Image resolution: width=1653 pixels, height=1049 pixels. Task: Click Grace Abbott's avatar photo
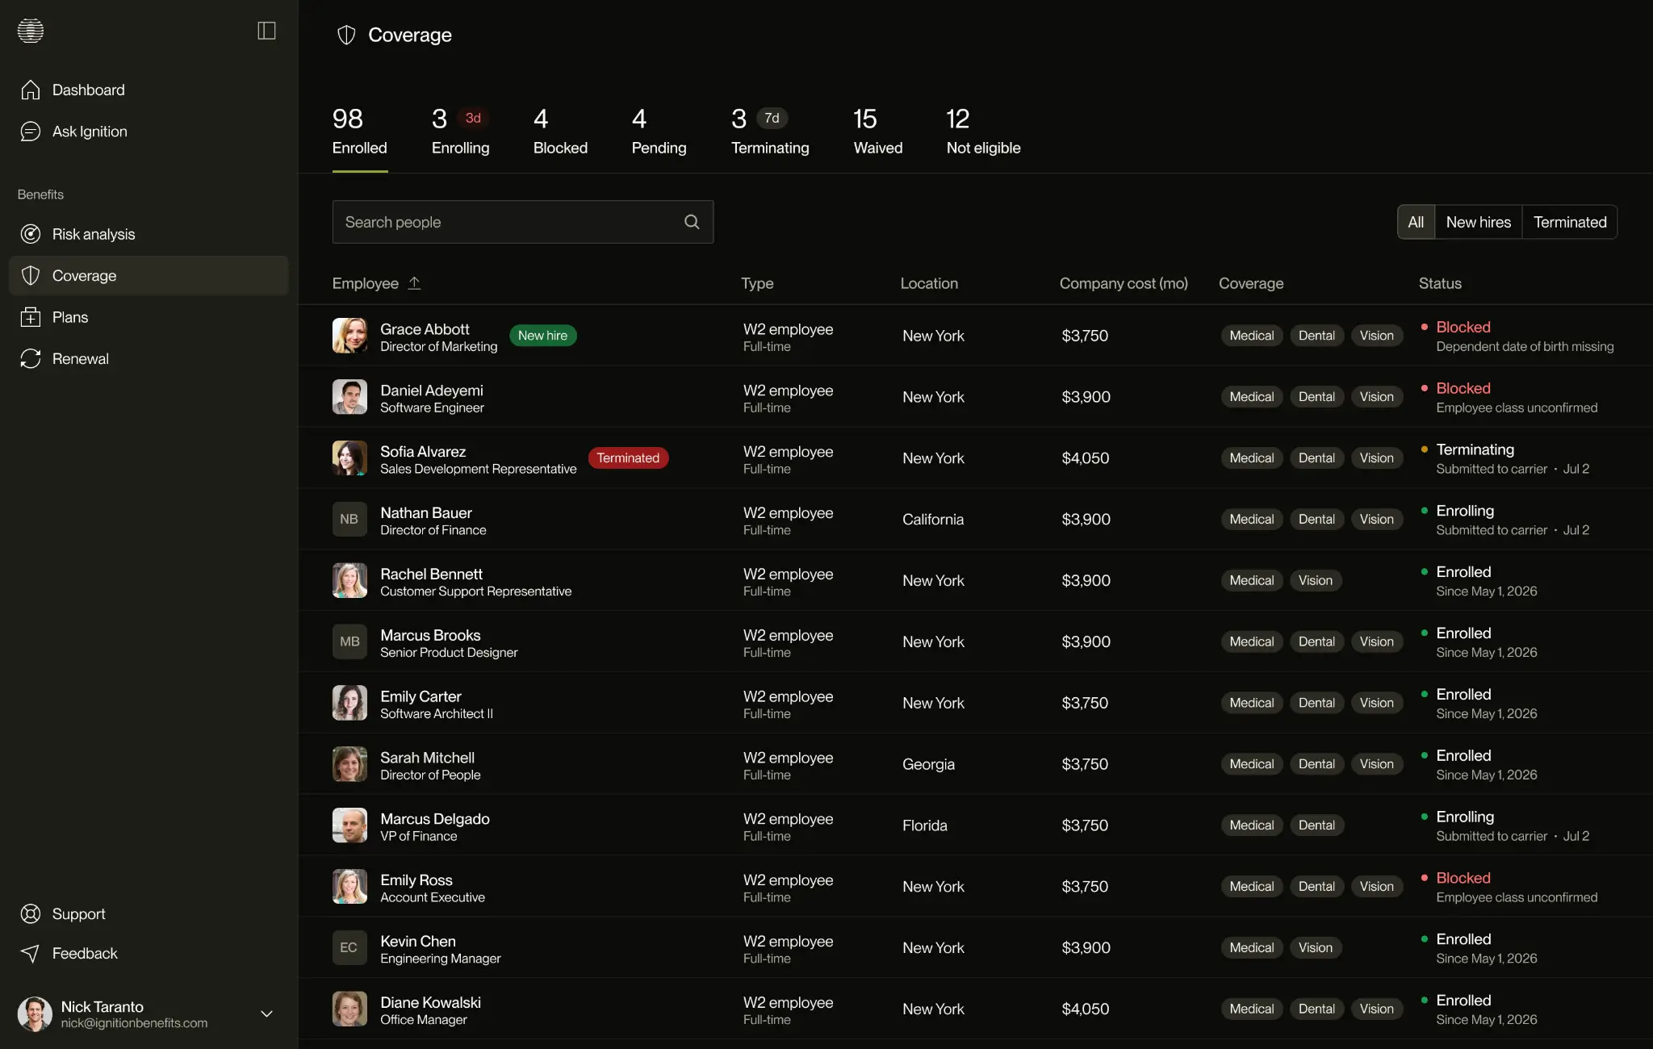[349, 336]
